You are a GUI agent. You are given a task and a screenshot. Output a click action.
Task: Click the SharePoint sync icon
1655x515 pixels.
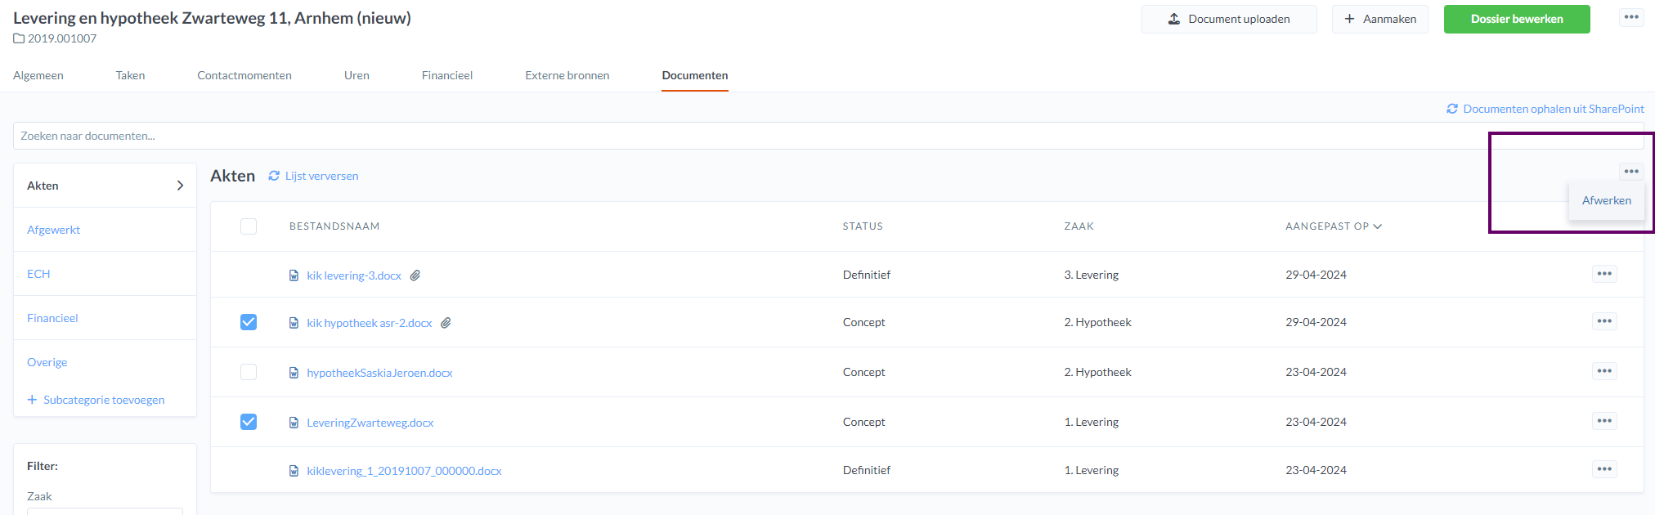click(1452, 109)
